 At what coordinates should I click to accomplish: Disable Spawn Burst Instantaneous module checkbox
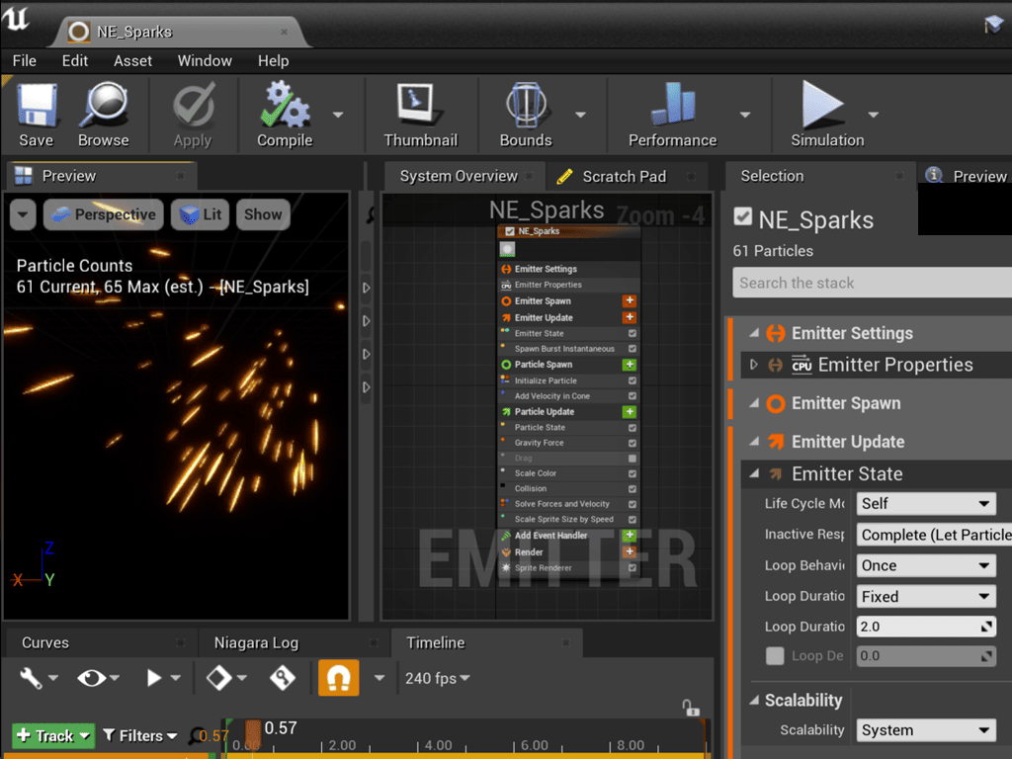coord(632,349)
